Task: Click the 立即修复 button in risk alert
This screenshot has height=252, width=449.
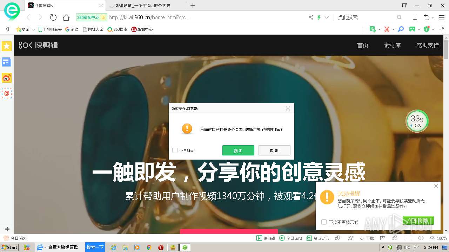Action: tap(418, 220)
